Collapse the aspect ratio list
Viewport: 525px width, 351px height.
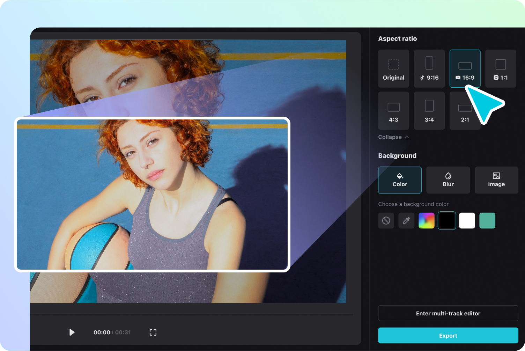393,137
